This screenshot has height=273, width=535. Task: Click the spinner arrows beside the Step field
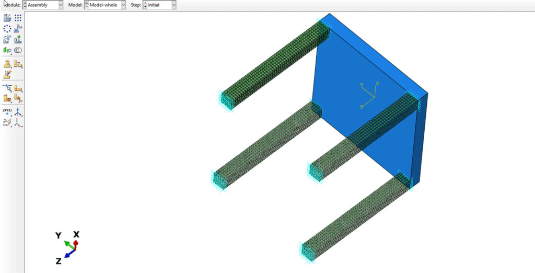click(145, 5)
